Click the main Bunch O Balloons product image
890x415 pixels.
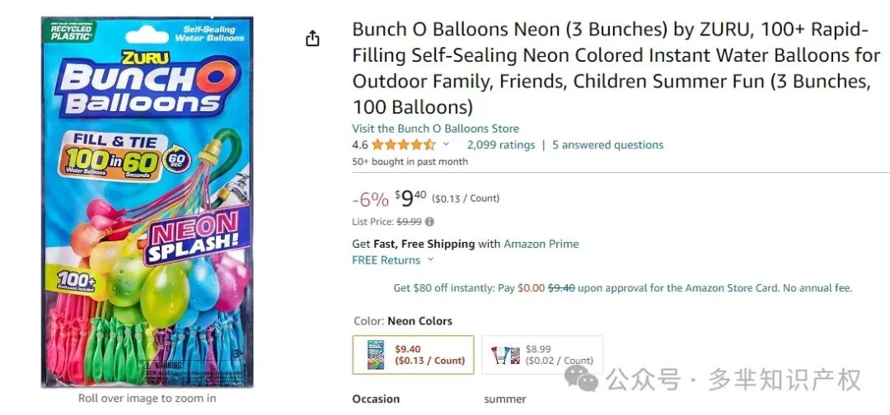pyautogui.click(x=148, y=202)
